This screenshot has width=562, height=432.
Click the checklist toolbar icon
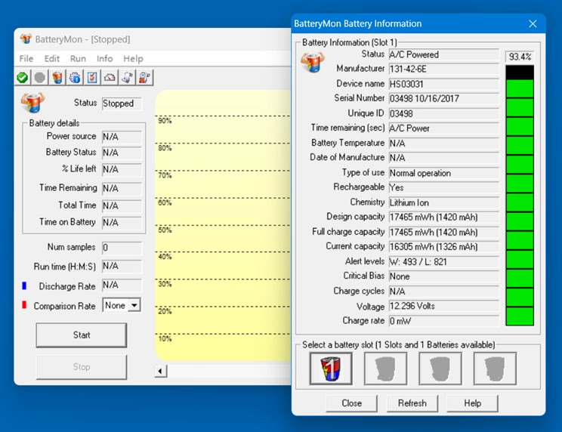[92, 77]
